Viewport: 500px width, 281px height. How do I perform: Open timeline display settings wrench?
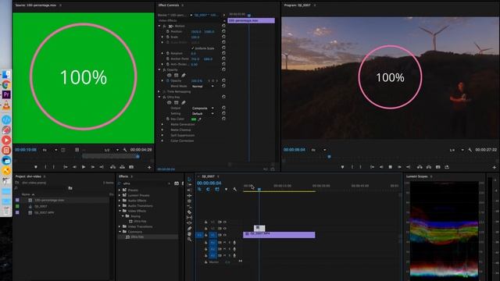(x=235, y=189)
